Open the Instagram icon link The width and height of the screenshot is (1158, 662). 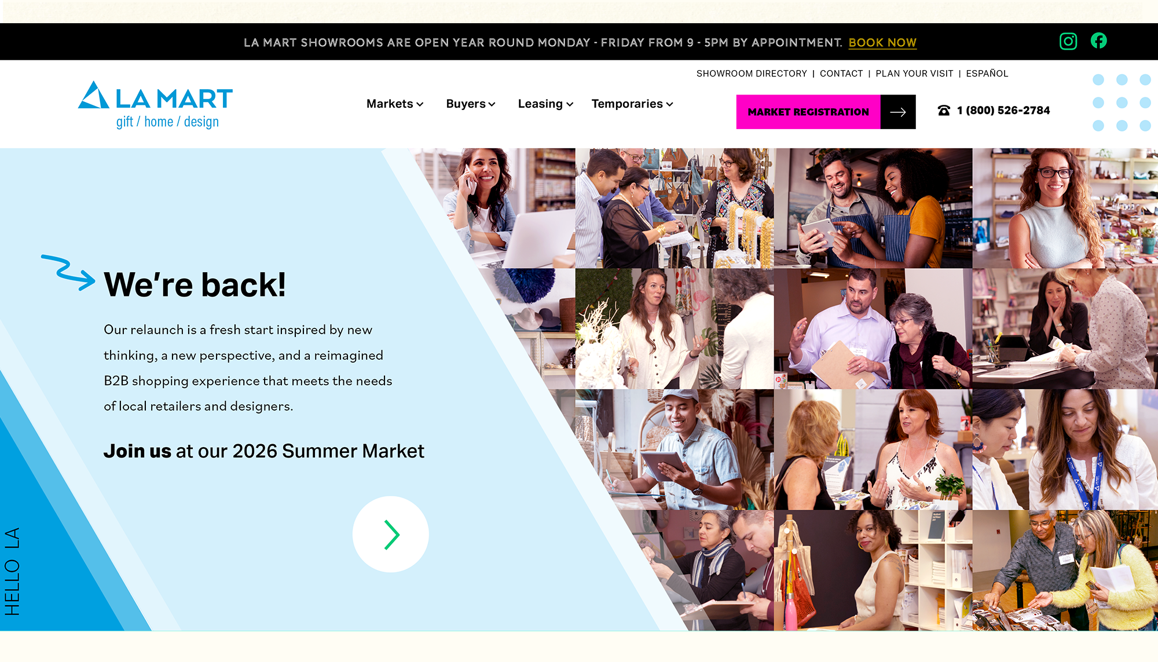click(1068, 41)
